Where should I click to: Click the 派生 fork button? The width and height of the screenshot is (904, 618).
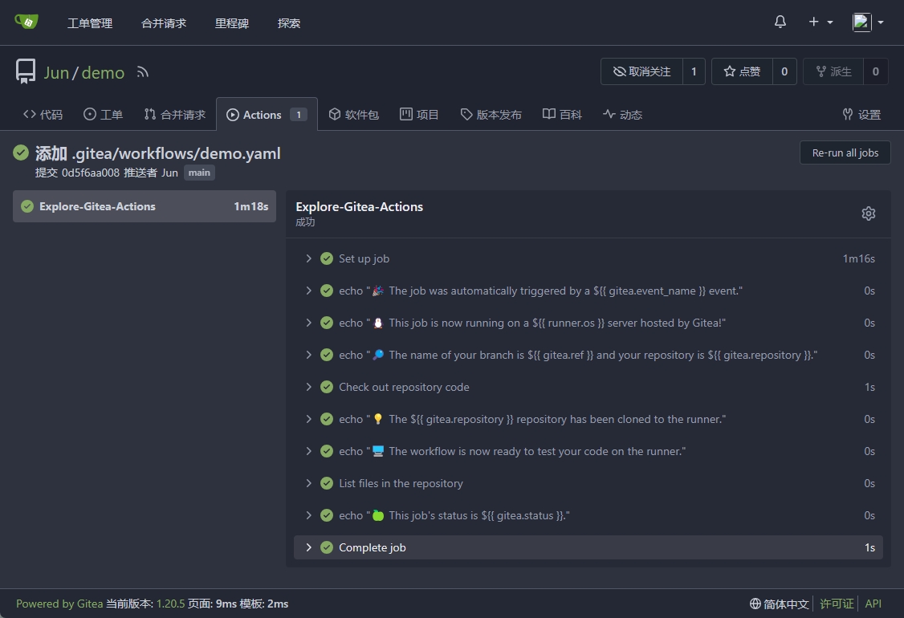click(x=833, y=71)
